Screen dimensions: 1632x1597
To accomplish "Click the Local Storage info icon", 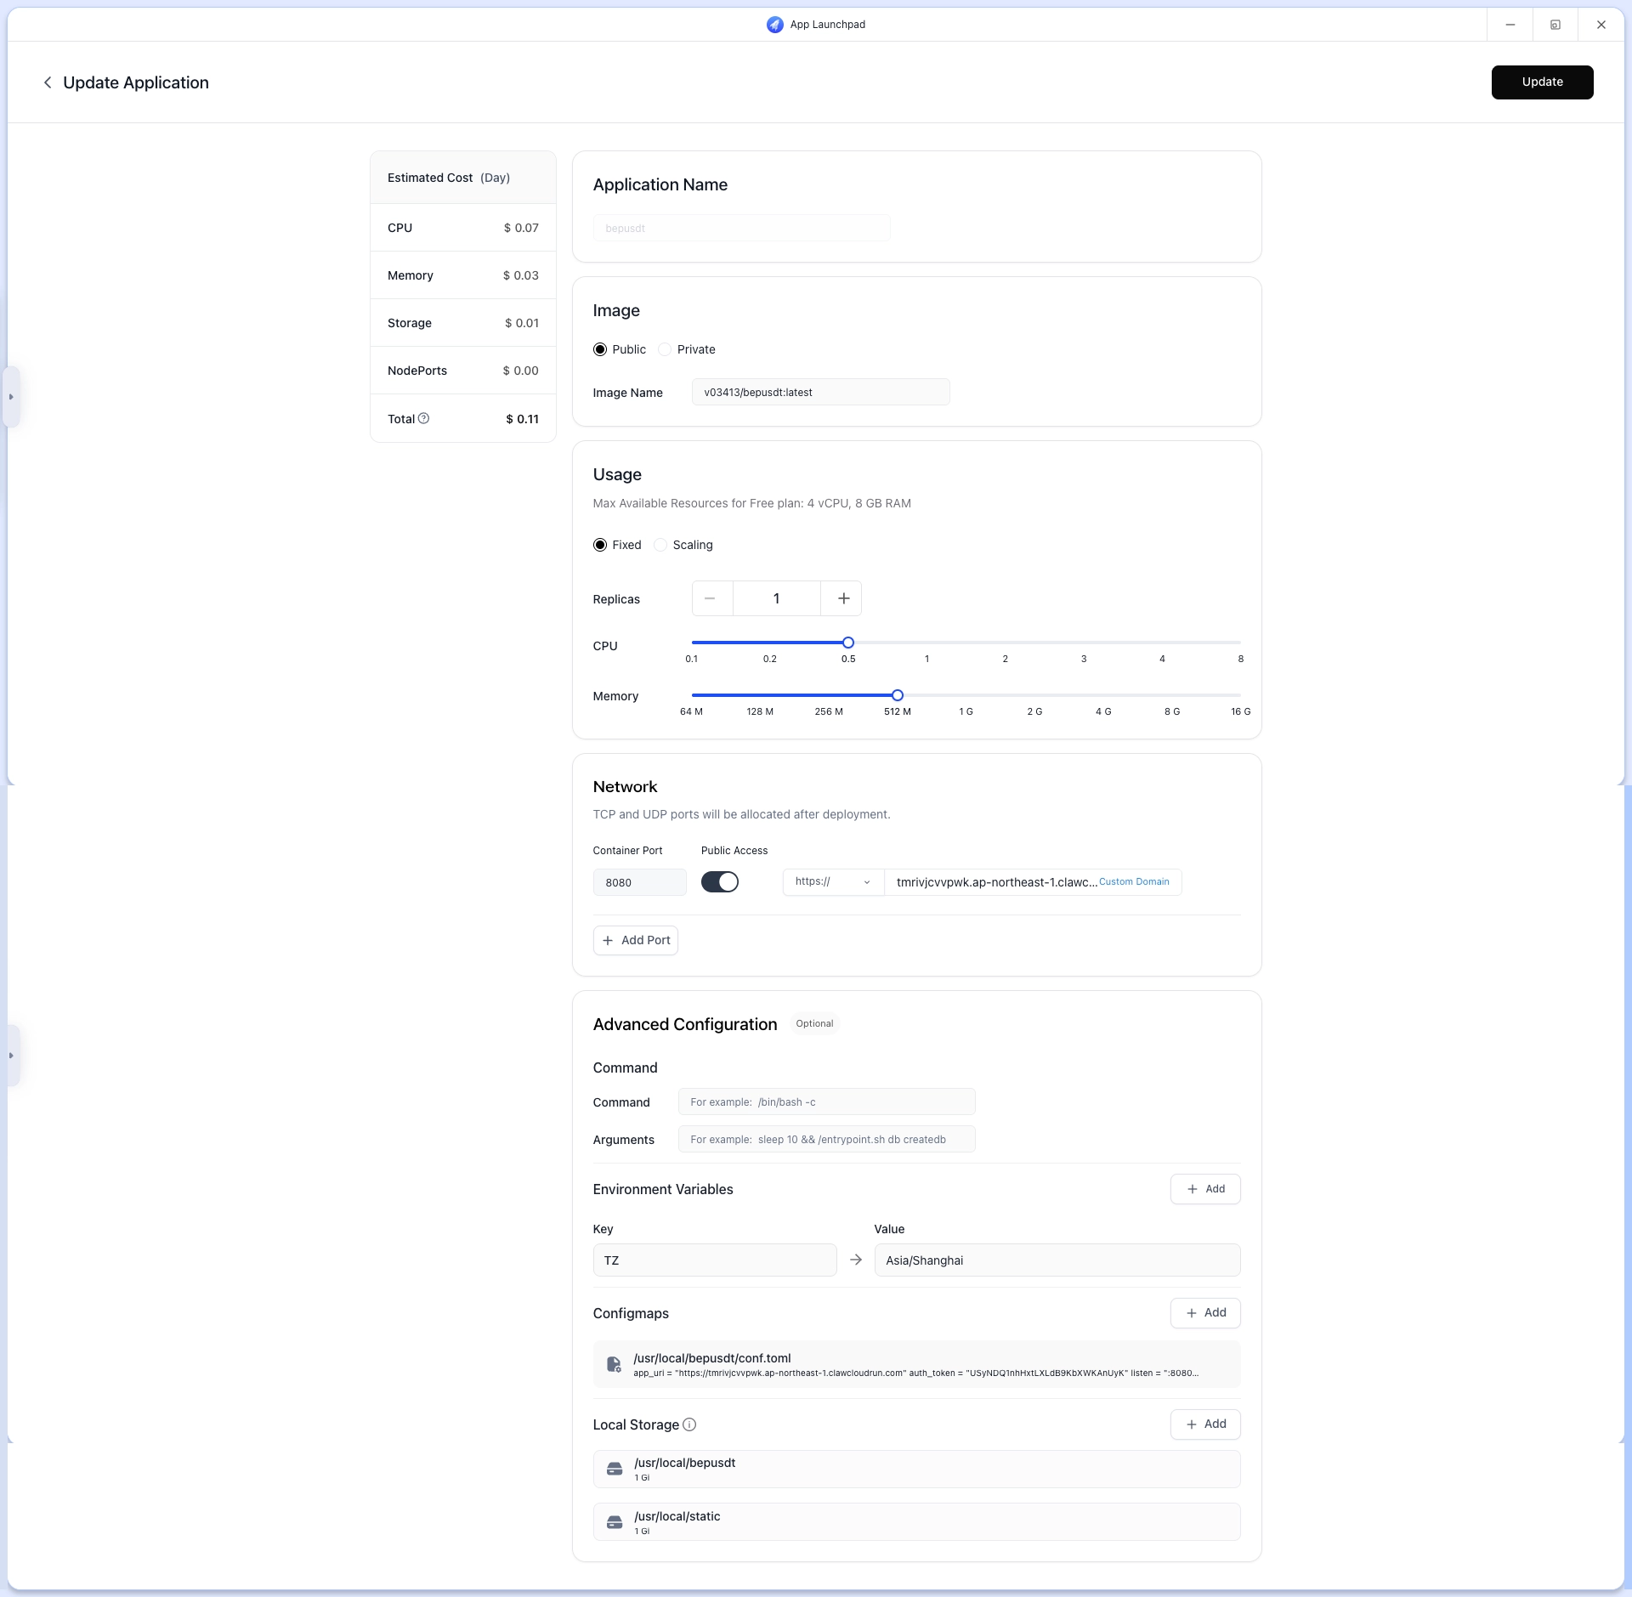I will tap(689, 1424).
